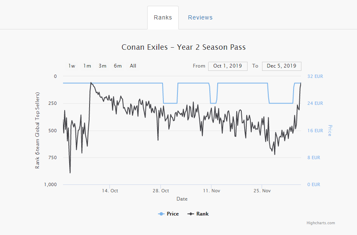This screenshot has width=357, height=235.
Task: Click the 11. Nov axis label
Action: (x=211, y=191)
